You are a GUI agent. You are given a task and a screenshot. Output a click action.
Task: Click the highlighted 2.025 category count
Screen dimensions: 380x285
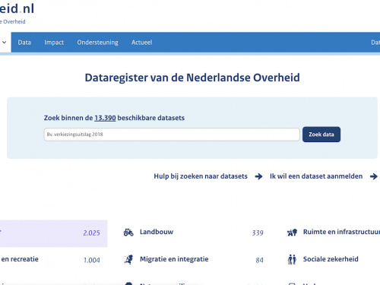click(x=91, y=233)
